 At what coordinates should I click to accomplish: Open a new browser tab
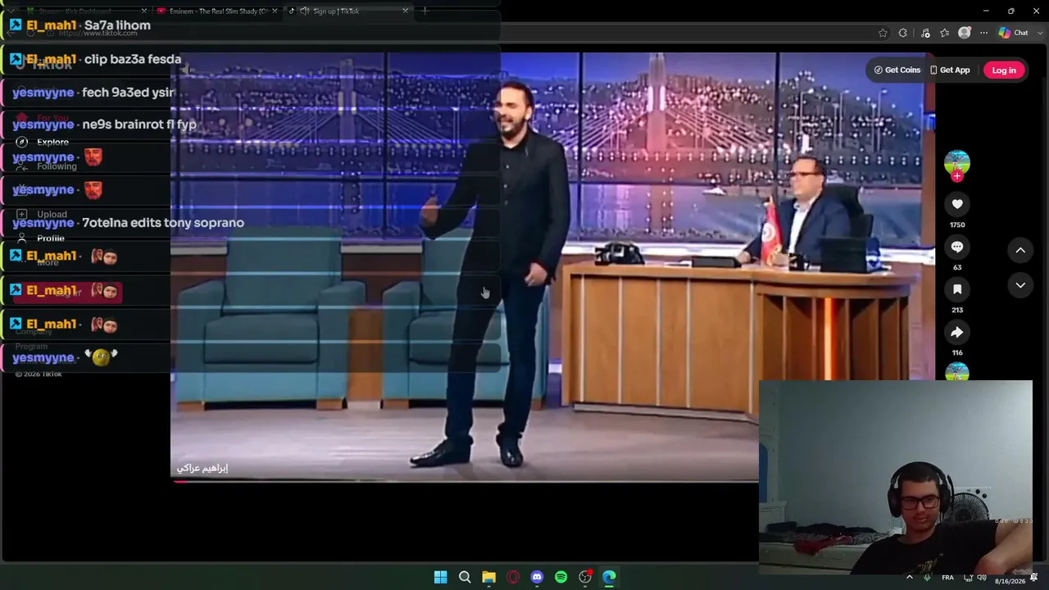425,11
